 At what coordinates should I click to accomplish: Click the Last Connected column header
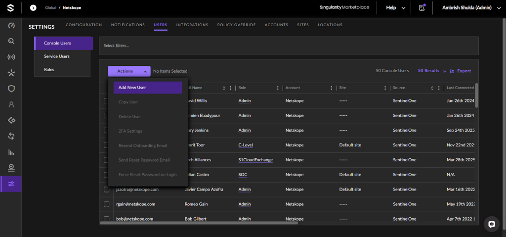tap(460, 88)
